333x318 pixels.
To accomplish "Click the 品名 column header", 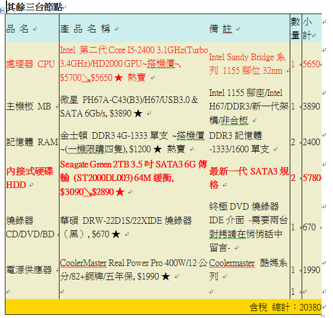I will click(x=17, y=29).
